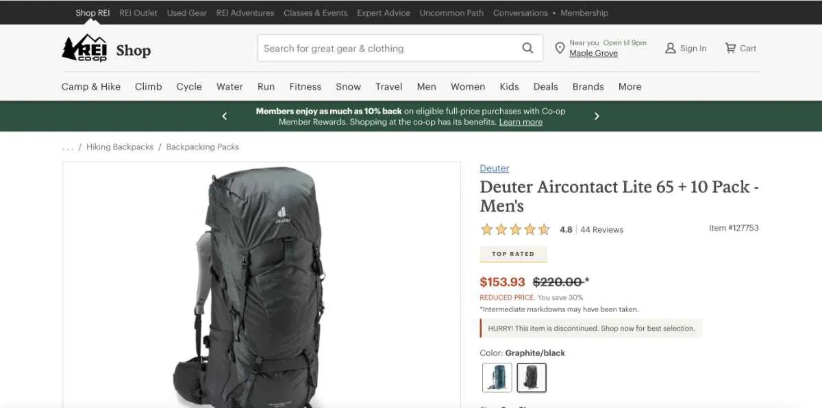Click the Learn more link
Screen dimensions: 822x408
[521, 122]
